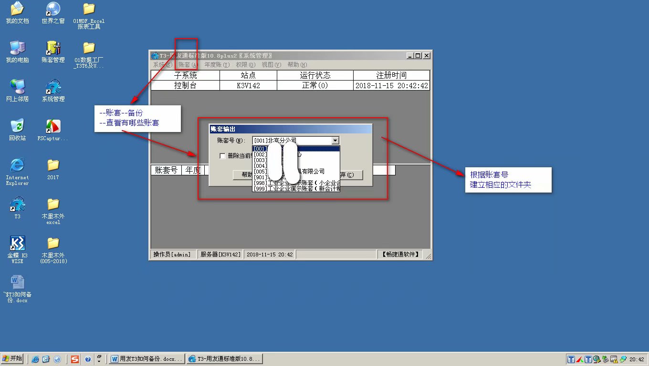Tick the 删除当前 checkbox in the dialog

click(x=222, y=156)
